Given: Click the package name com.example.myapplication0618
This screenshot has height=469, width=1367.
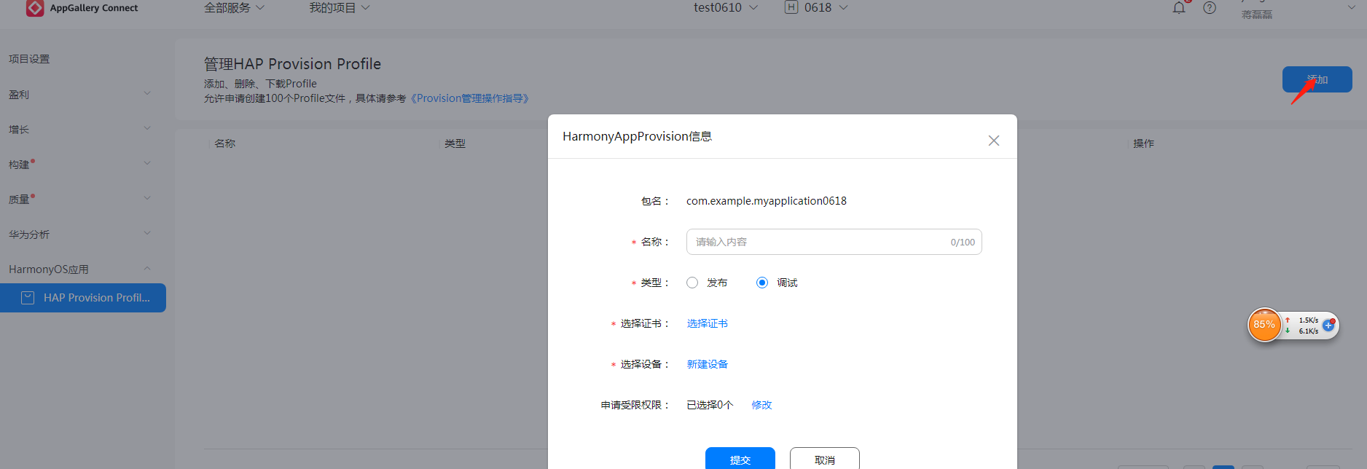Looking at the screenshot, I should [x=766, y=201].
